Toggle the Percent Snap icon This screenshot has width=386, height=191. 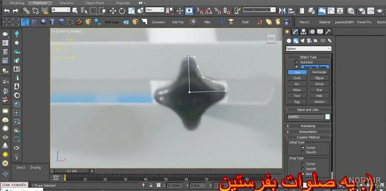click(217, 11)
